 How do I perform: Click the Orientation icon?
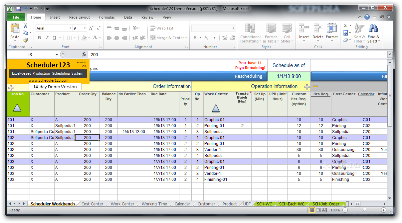pos(135,28)
